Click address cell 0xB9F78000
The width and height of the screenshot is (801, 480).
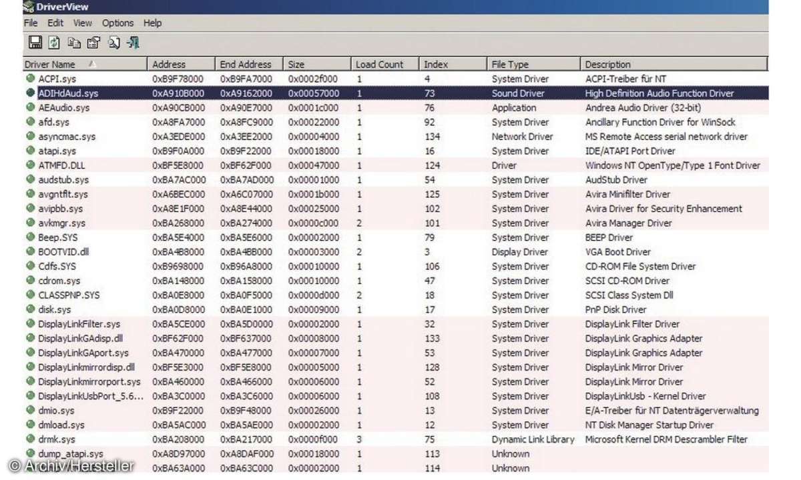[x=178, y=79]
